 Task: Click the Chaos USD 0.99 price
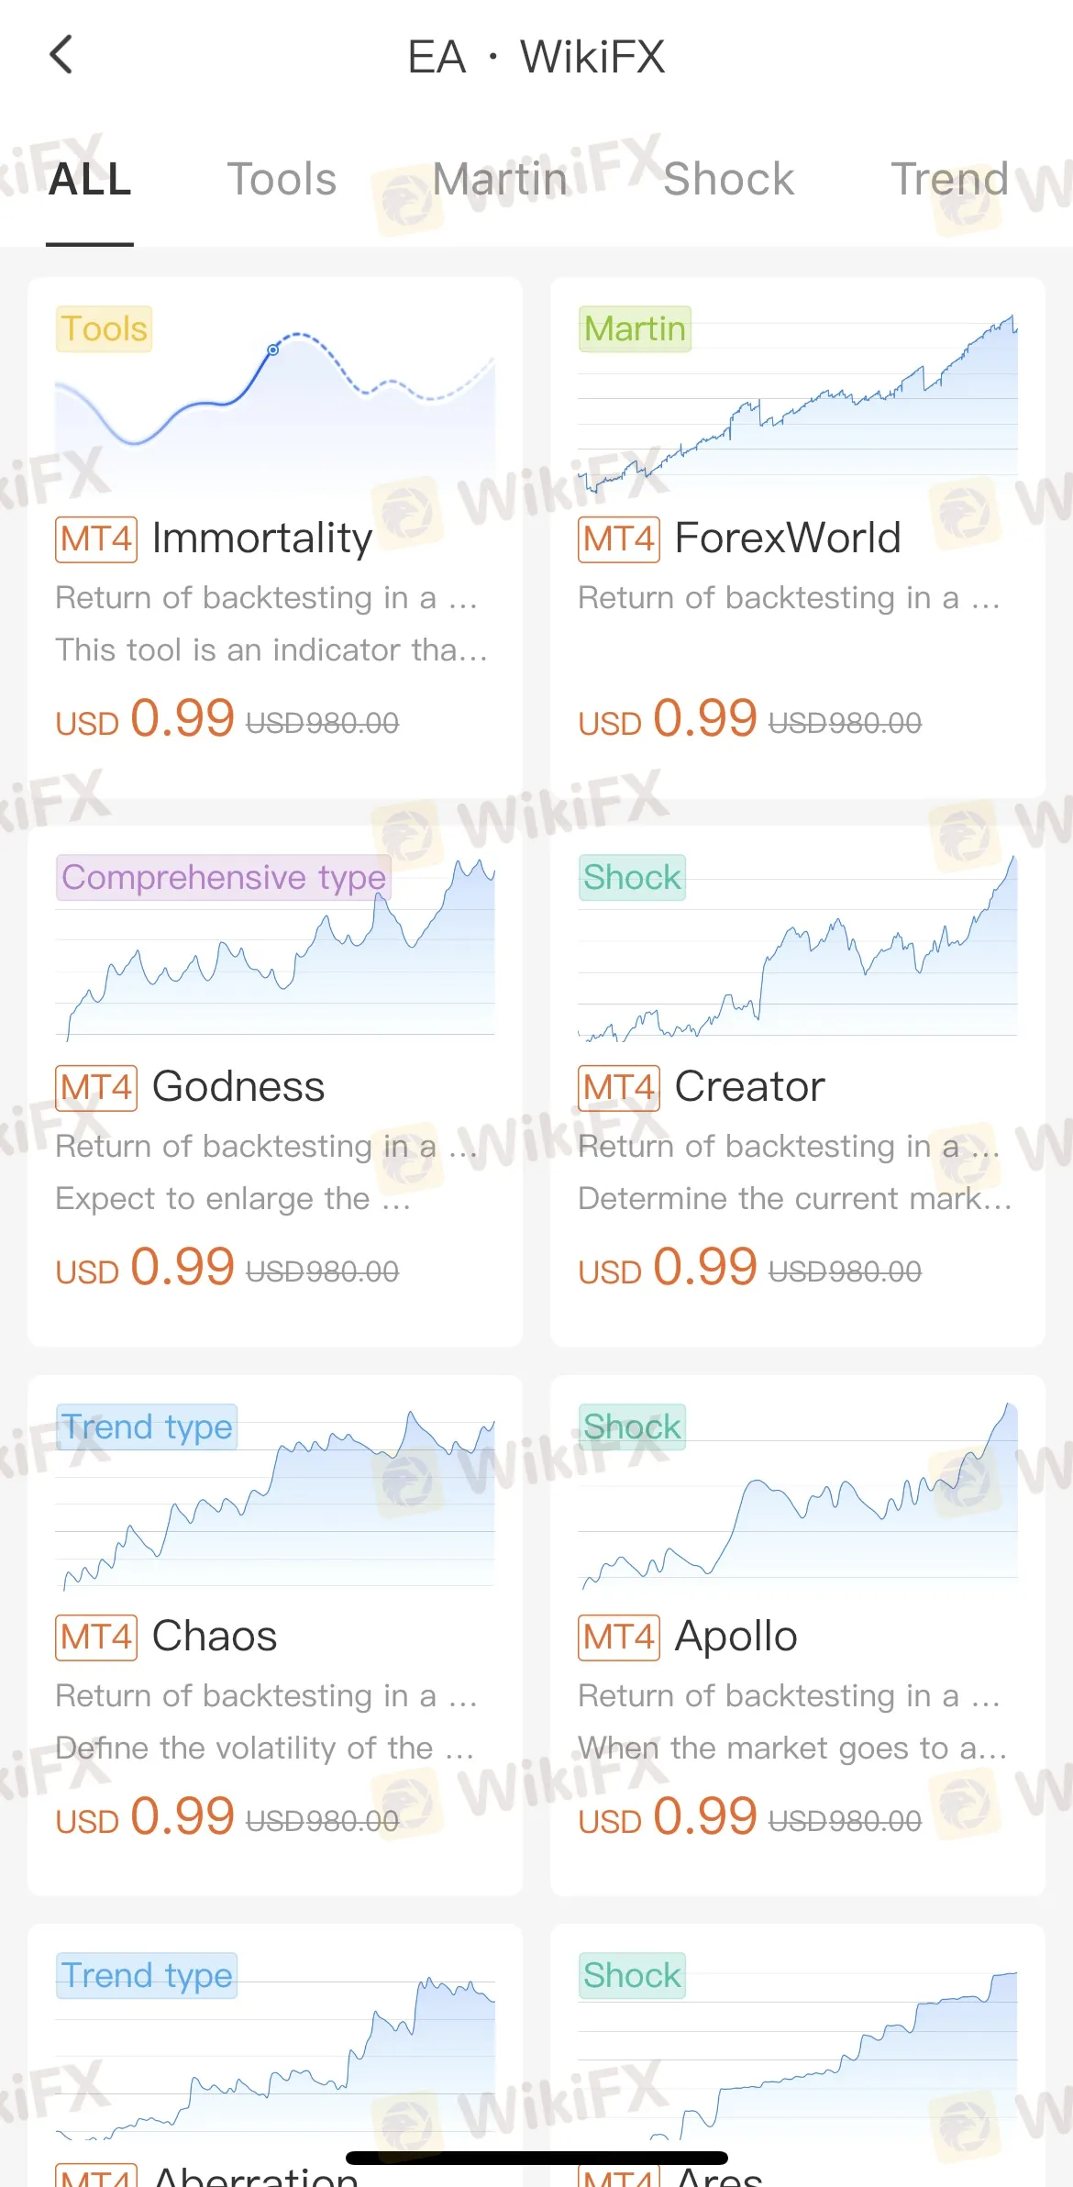pyautogui.click(x=145, y=1816)
